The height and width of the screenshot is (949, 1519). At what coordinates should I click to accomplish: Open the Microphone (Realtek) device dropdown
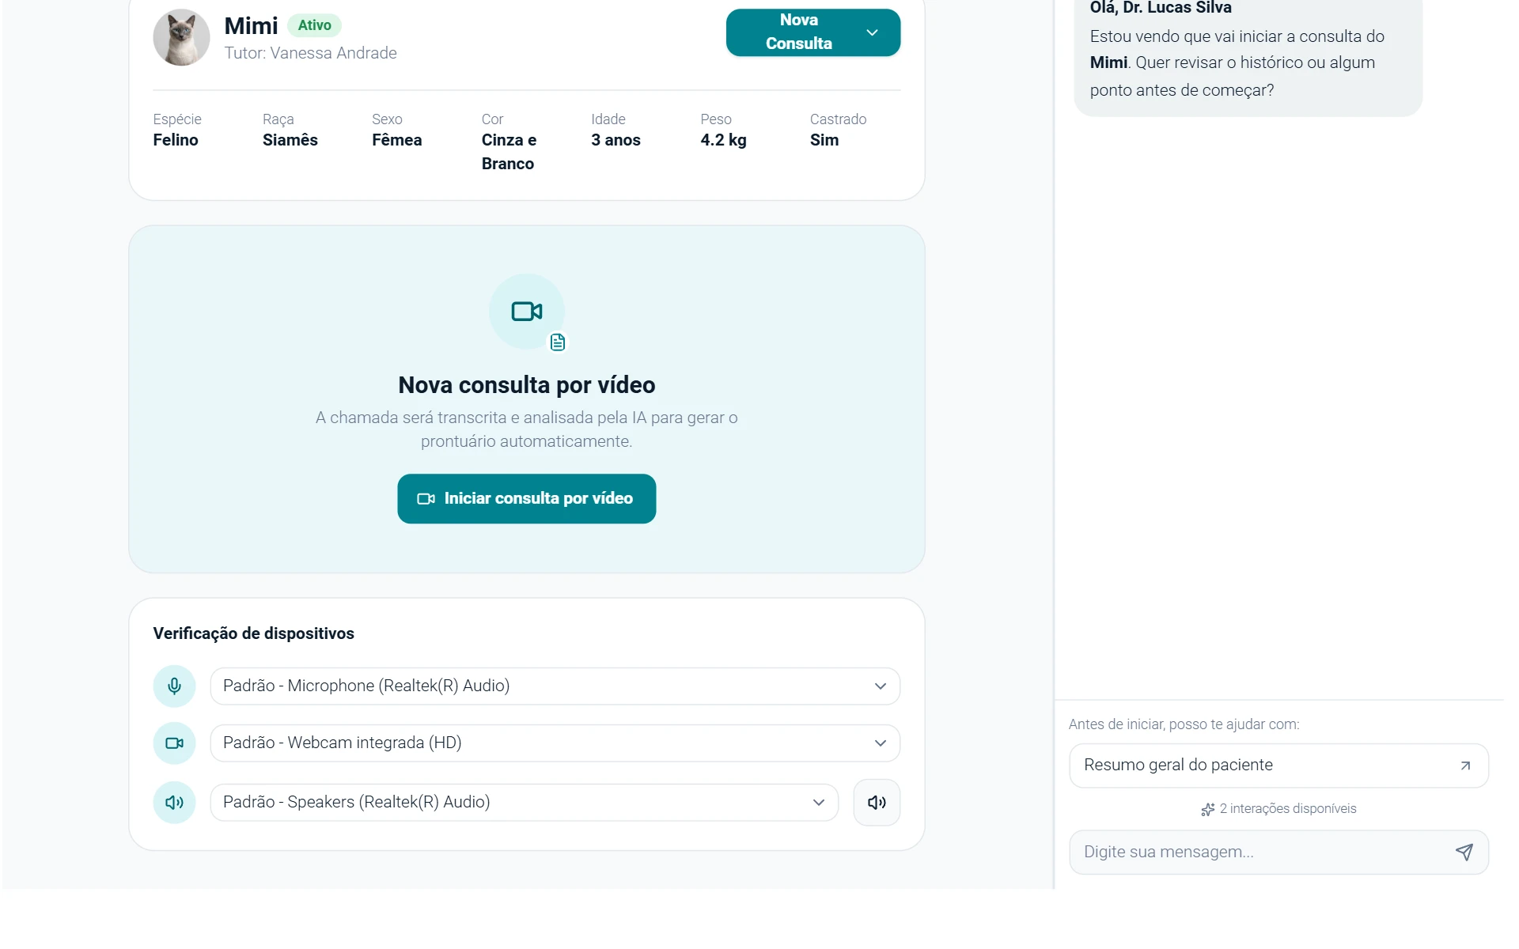[x=555, y=686]
